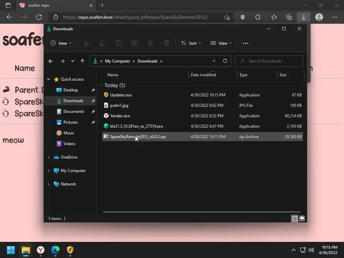The width and height of the screenshot is (344, 258).
Task: Open the See more ellipsis menu in Explorer
Action: (246, 43)
